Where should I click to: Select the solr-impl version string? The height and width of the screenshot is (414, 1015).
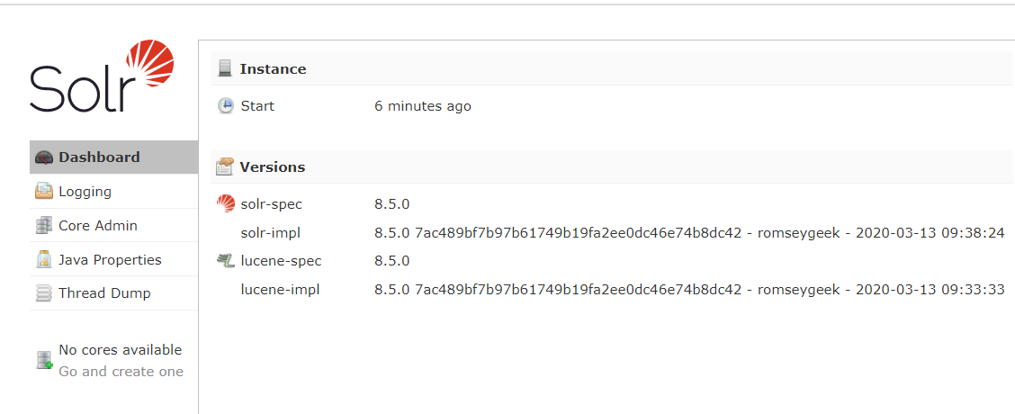(689, 232)
